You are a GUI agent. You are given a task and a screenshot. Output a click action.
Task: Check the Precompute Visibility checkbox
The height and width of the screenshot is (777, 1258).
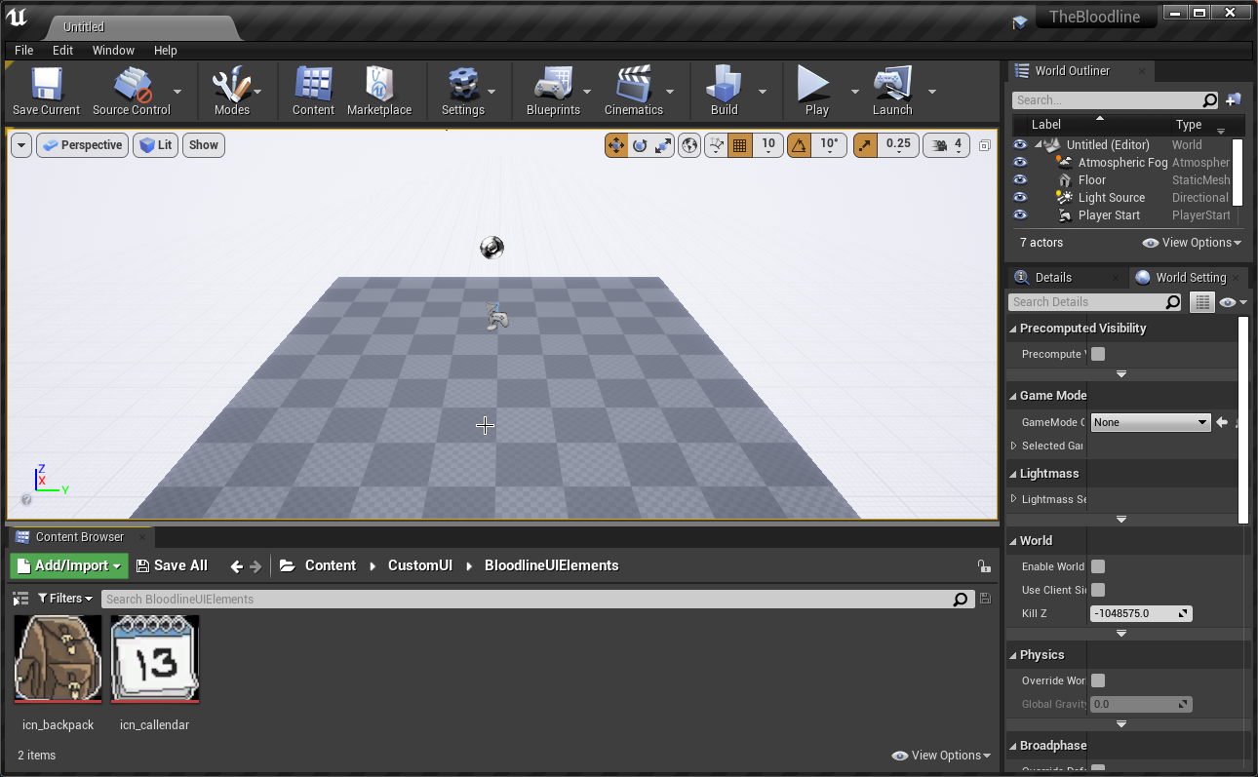(x=1098, y=354)
